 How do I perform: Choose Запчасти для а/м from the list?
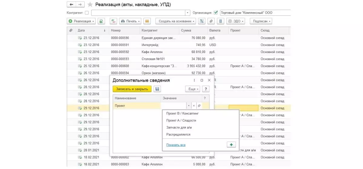(x=179, y=128)
